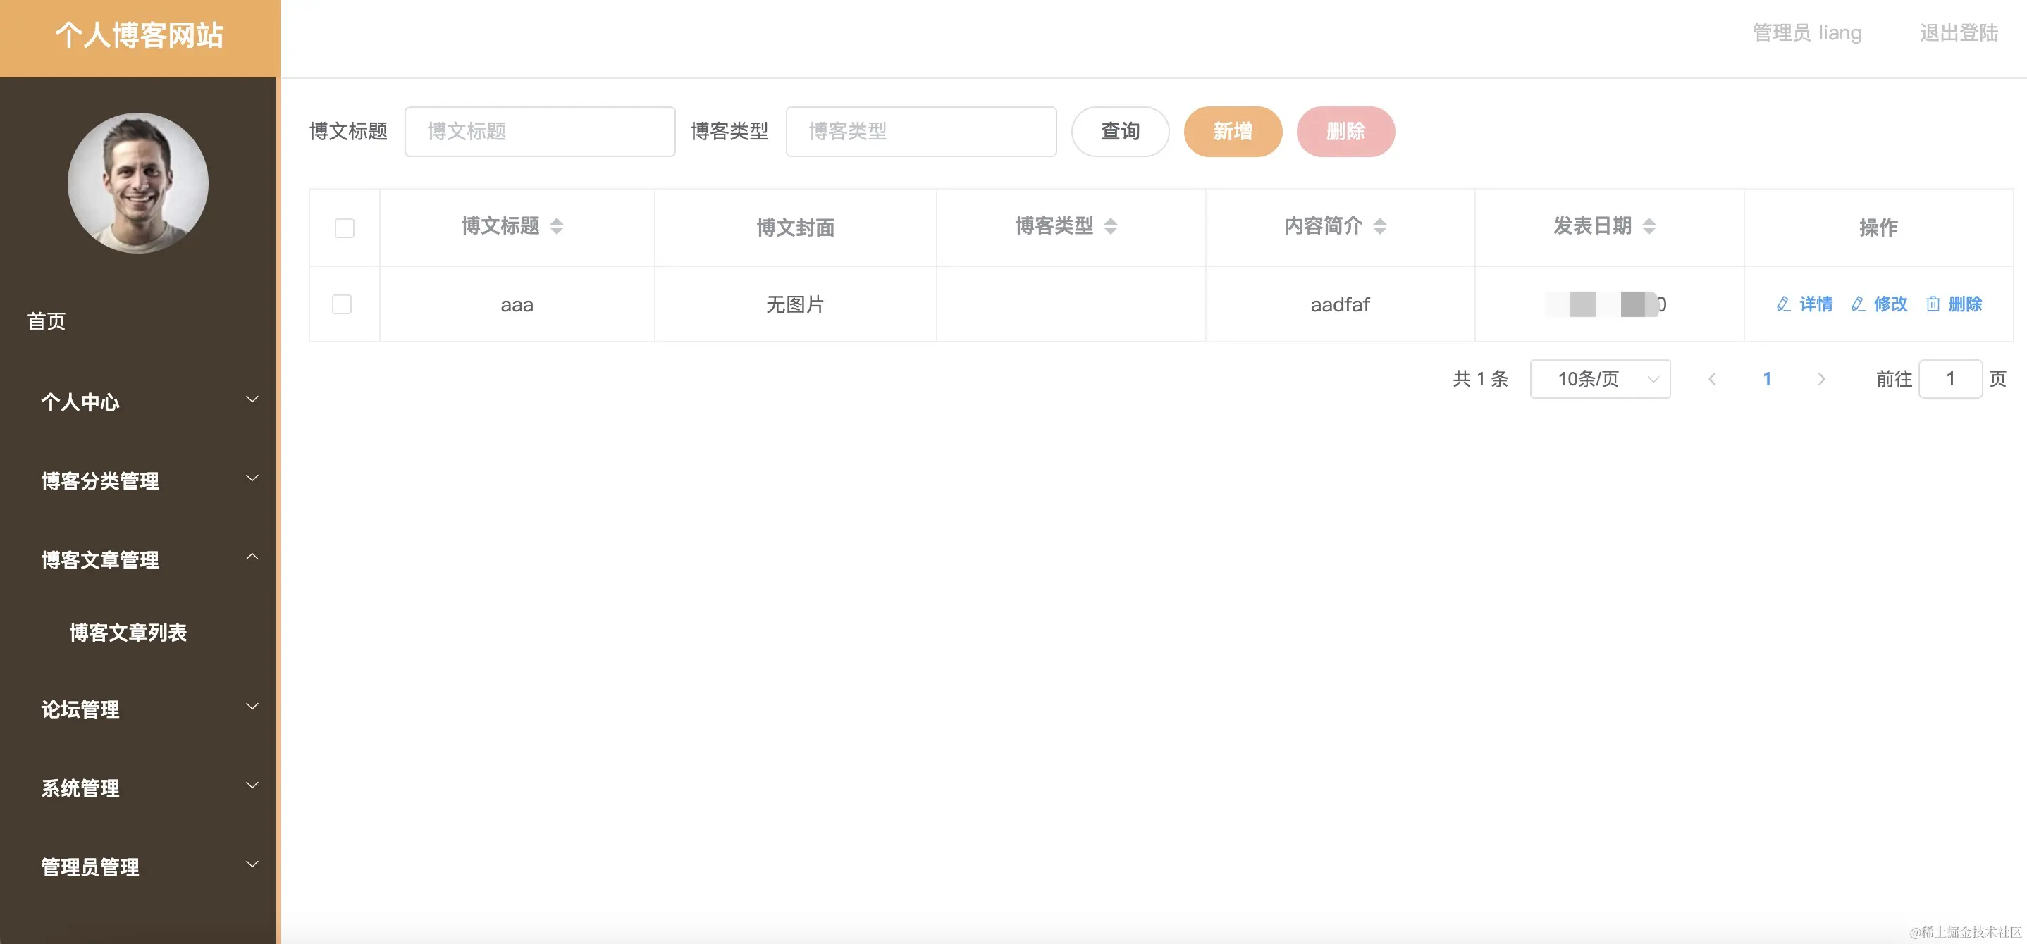Click the sort arrows on 发表日期 column

(x=1650, y=227)
